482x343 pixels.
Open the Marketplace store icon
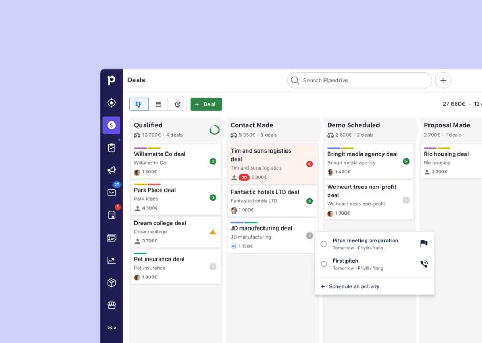[x=111, y=305]
